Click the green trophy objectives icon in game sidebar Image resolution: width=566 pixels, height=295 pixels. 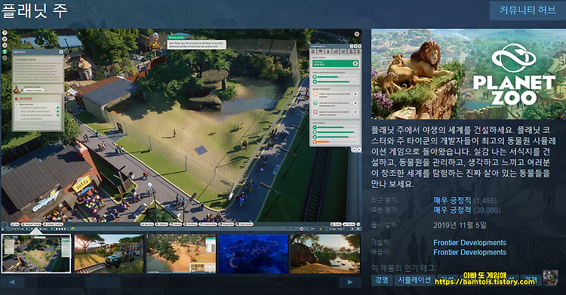pyautogui.click(x=5, y=51)
